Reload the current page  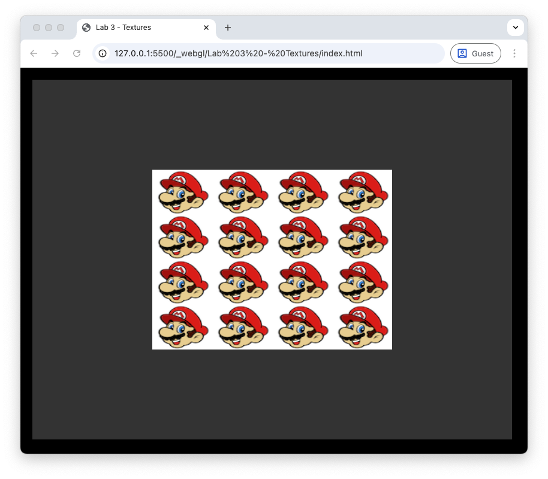[77, 53]
